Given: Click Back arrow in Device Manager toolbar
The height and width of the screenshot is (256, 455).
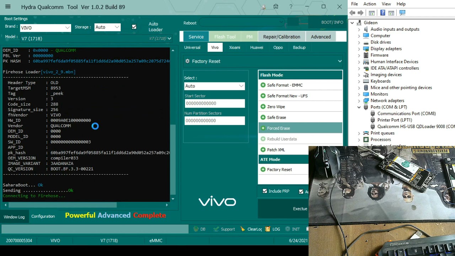Looking at the screenshot, I should 352,13.
